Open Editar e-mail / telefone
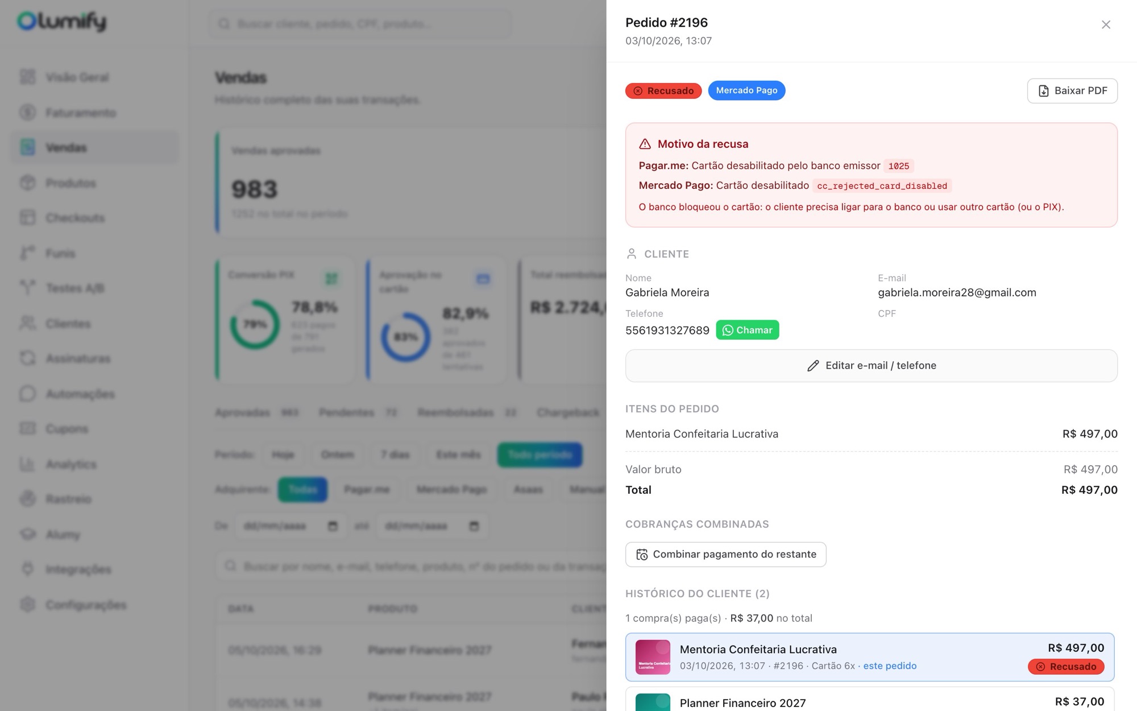The width and height of the screenshot is (1137, 711). pyautogui.click(x=871, y=366)
